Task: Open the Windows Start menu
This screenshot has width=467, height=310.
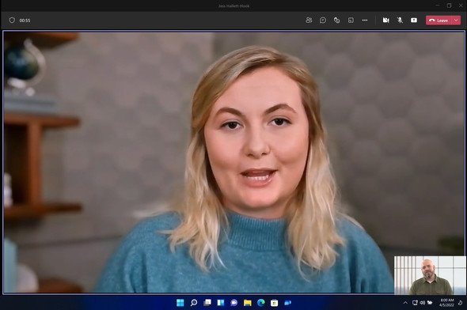Action: 180,303
